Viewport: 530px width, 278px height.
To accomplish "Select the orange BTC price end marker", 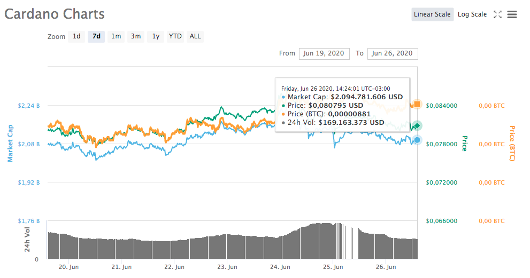I will (x=417, y=104).
